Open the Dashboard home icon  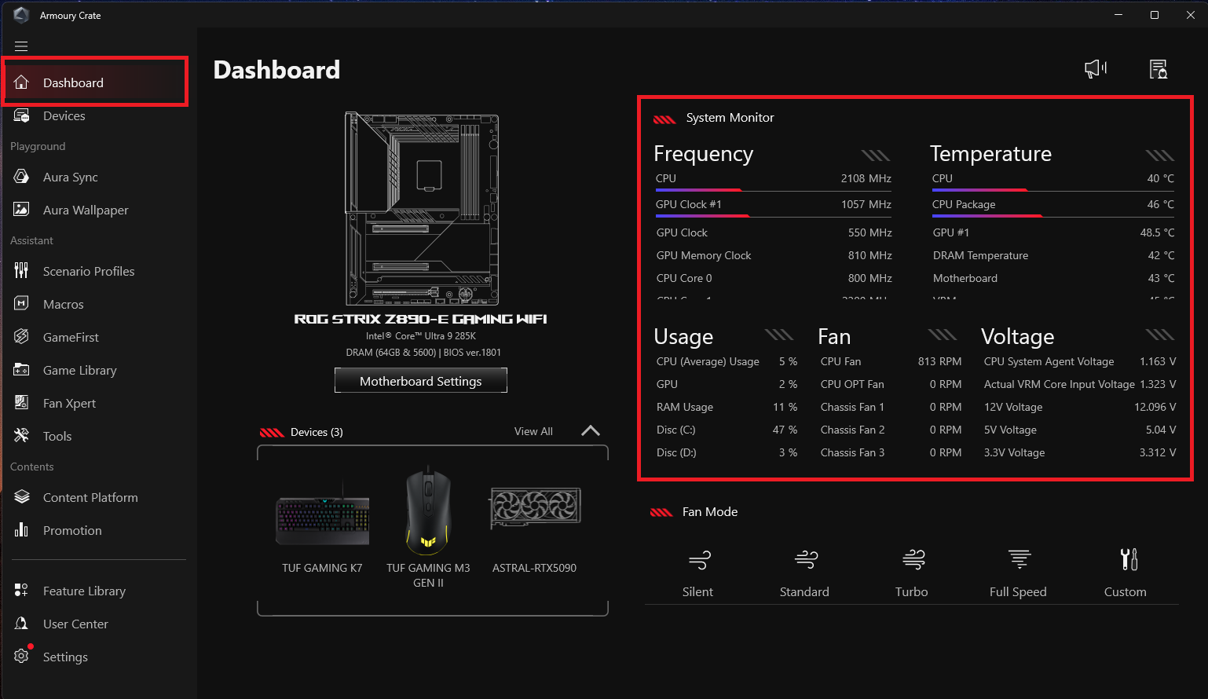pos(21,82)
